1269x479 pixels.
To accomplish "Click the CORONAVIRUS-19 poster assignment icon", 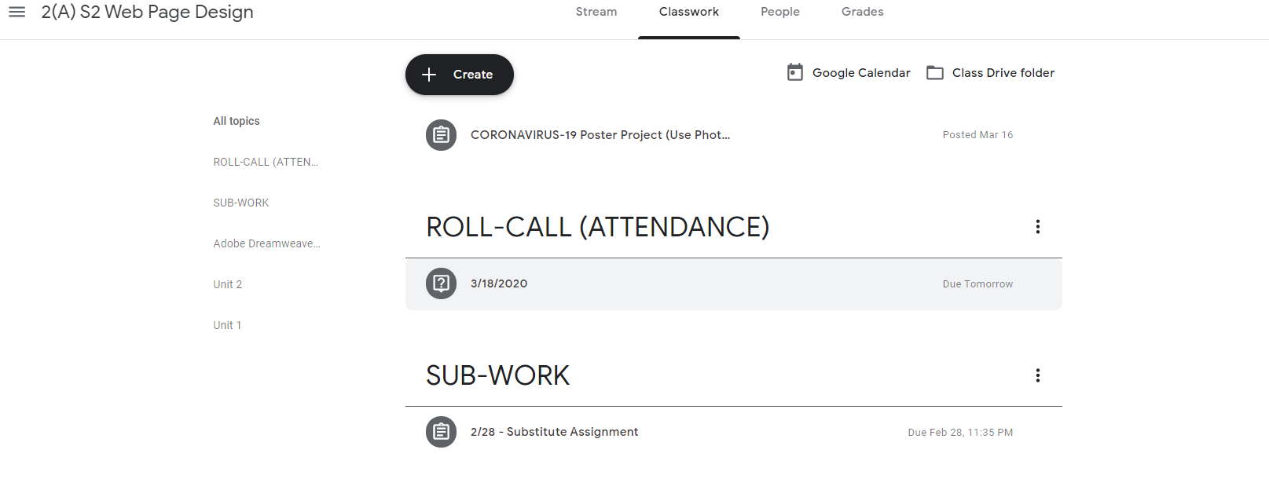I will tap(441, 135).
